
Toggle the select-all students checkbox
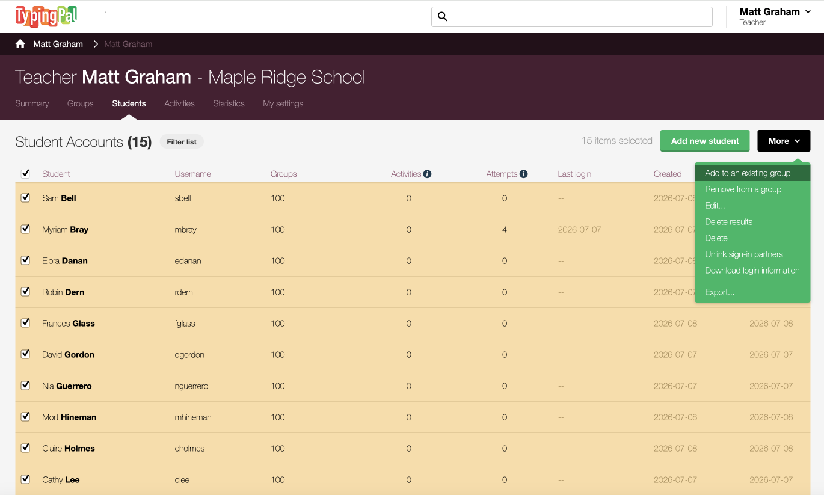[x=25, y=173]
